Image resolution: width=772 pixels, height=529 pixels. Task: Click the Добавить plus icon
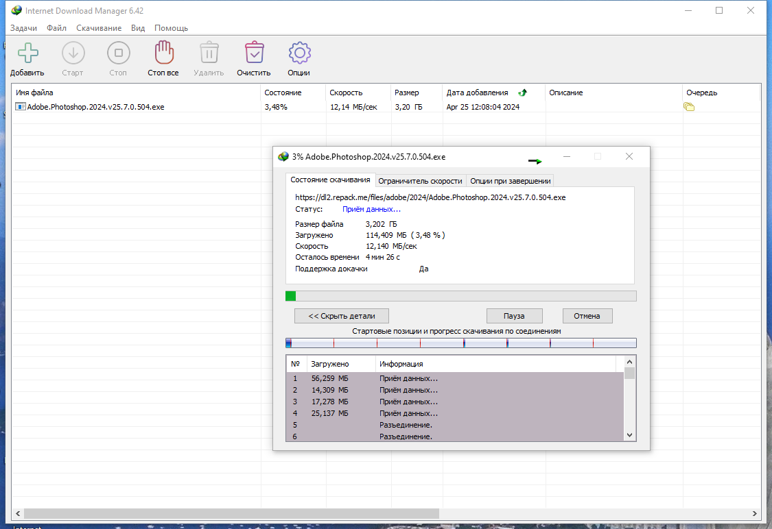(27, 53)
